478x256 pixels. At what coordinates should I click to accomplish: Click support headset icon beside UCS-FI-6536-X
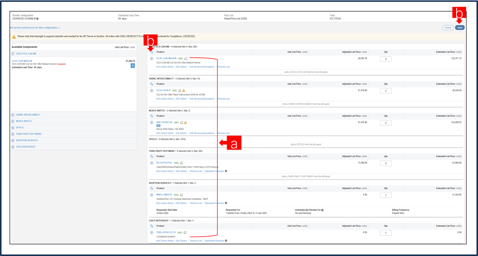(180, 90)
